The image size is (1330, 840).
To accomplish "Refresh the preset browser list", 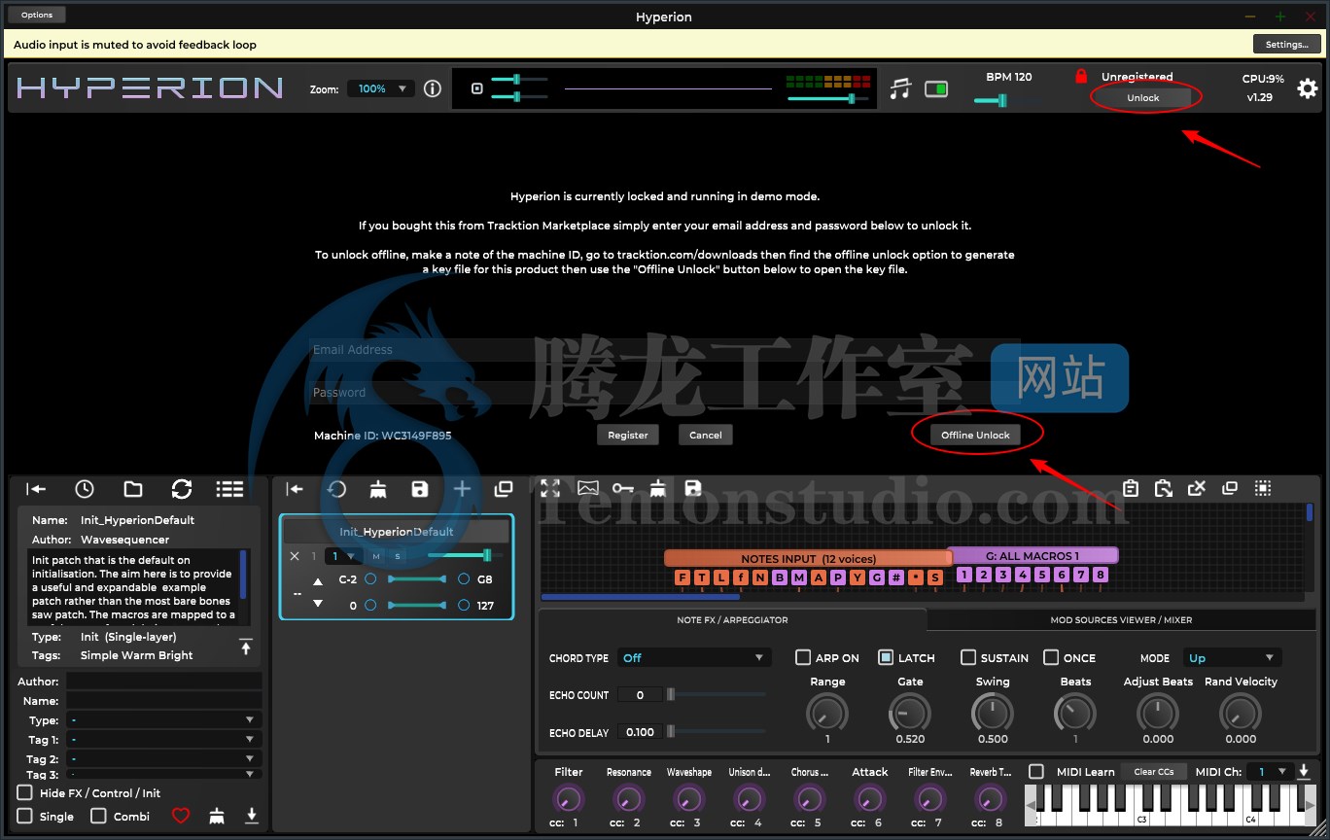I will coord(181,489).
